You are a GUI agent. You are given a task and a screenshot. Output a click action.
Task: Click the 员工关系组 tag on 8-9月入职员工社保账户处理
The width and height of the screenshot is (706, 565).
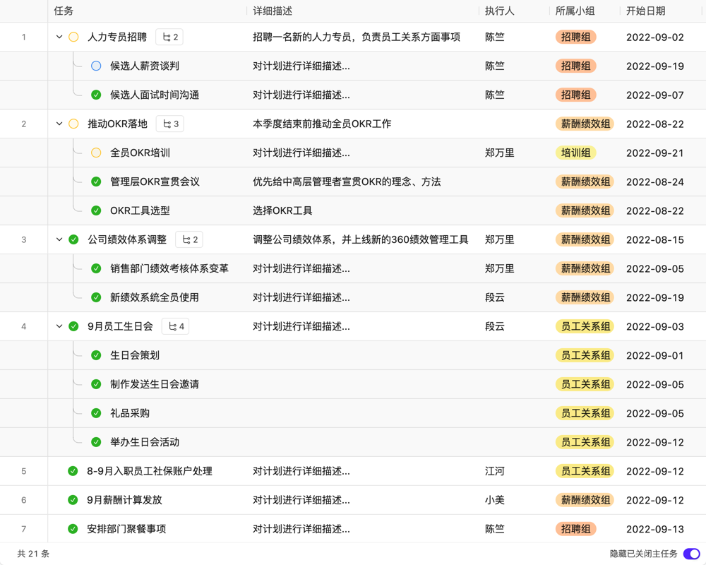tap(585, 471)
